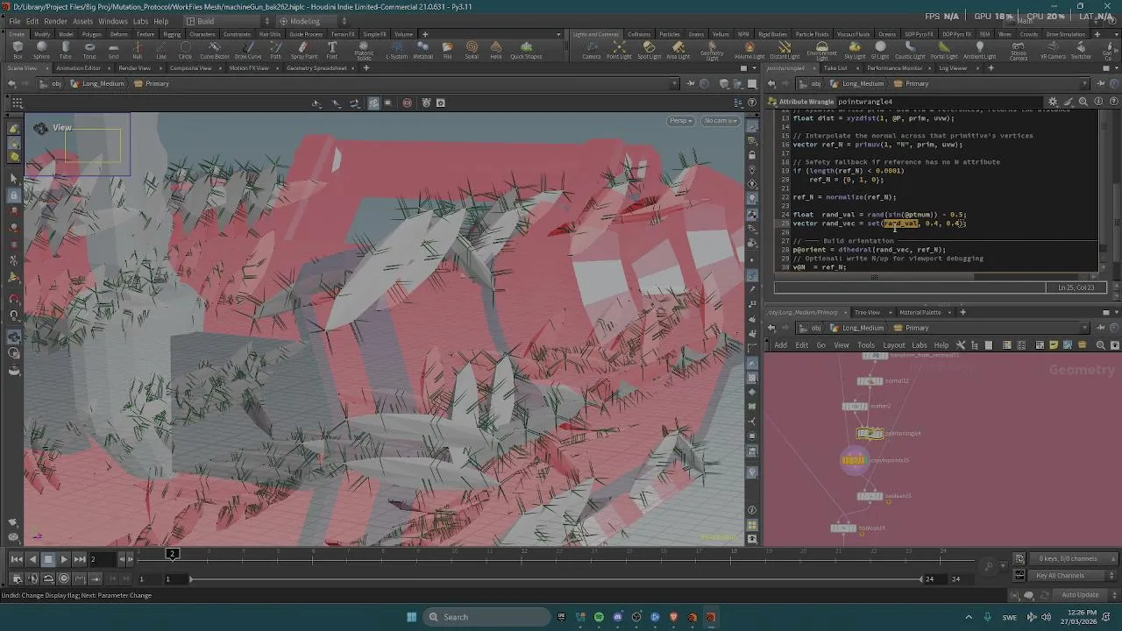
Task: Add a Portal Light
Action: (944, 50)
